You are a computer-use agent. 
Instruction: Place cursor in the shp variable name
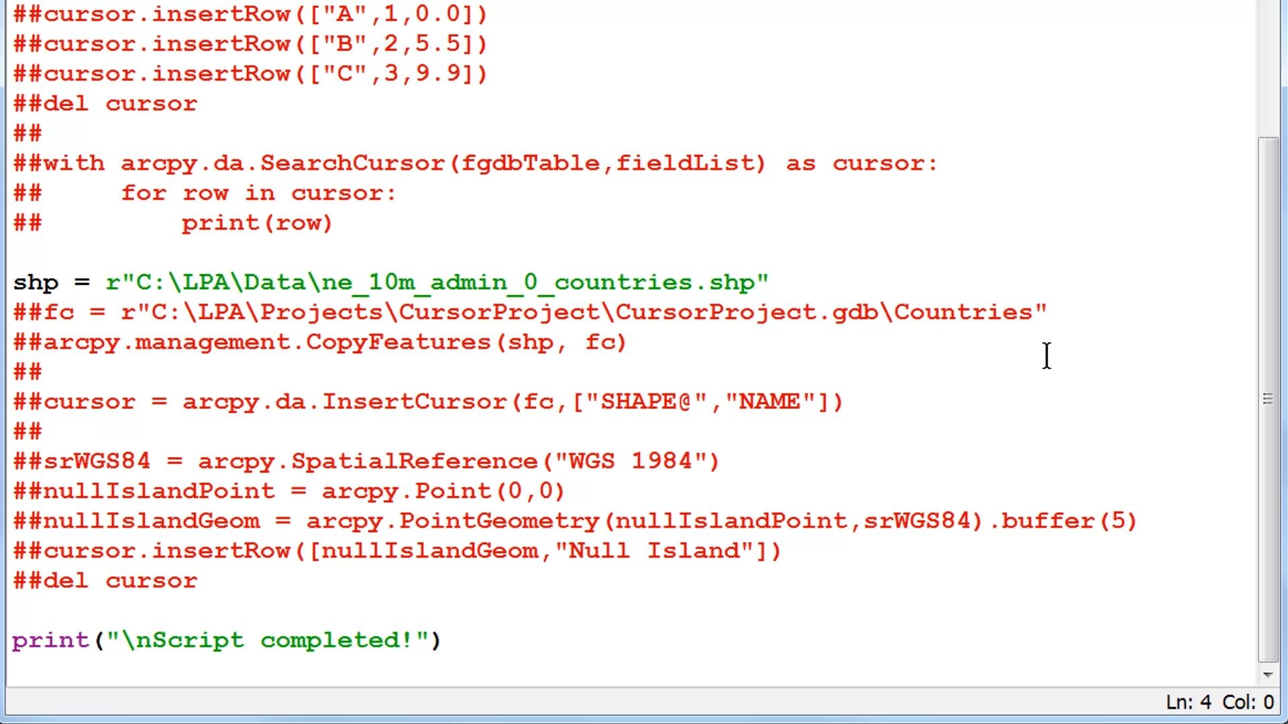point(36,282)
